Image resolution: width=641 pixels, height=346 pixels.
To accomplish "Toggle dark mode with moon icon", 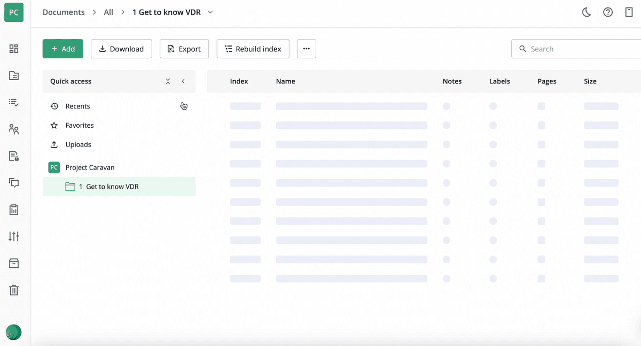I will (x=587, y=12).
